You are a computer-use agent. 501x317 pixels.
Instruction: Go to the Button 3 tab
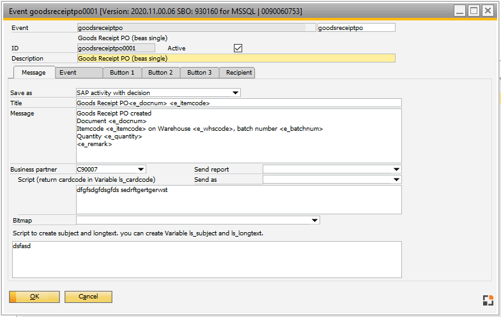click(x=199, y=73)
